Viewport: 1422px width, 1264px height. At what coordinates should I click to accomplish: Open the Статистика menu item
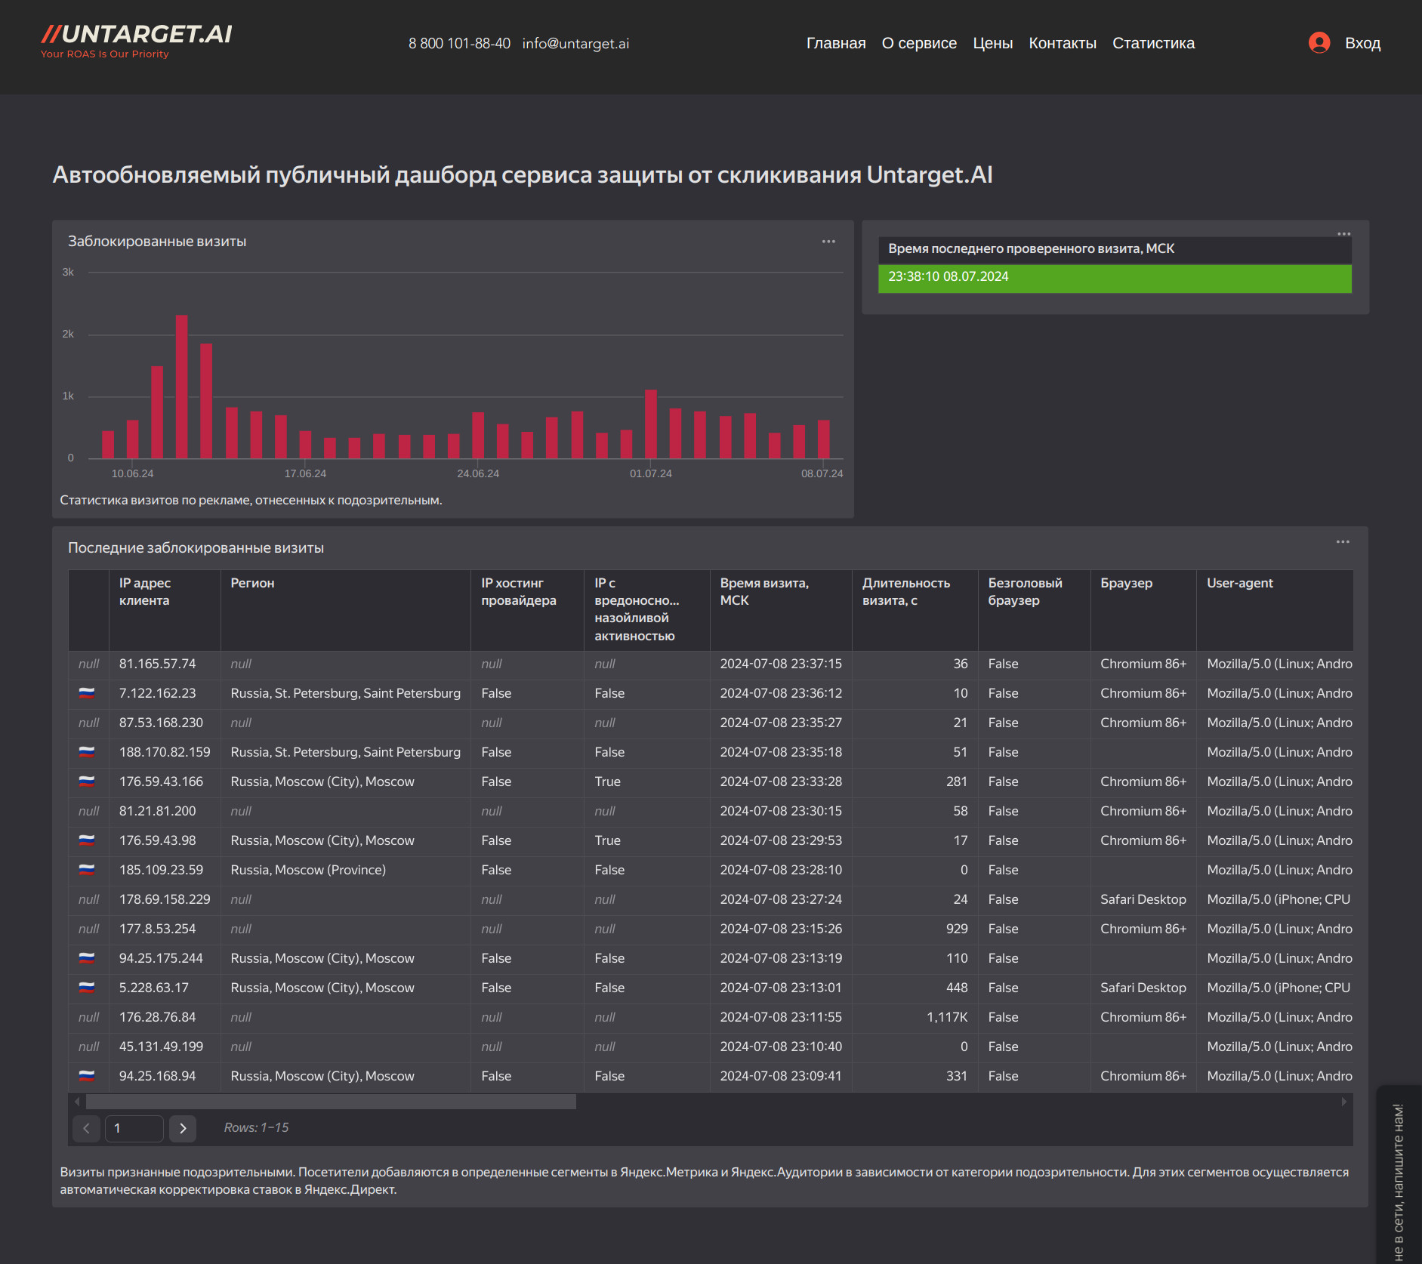tap(1153, 43)
